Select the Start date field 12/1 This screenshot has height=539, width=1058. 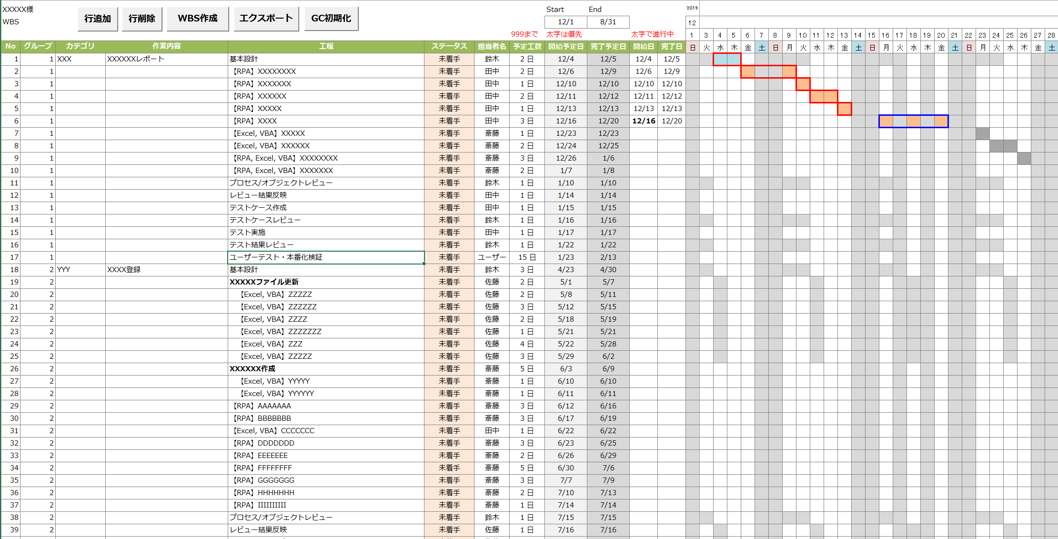(565, 22)
